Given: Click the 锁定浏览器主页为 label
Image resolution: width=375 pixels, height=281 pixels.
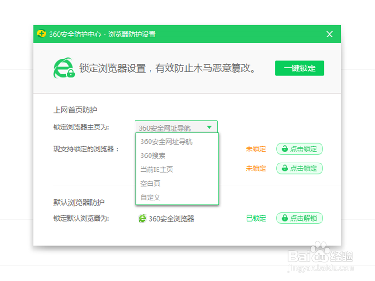Looking at the screenshot, I should coord(81,127).
